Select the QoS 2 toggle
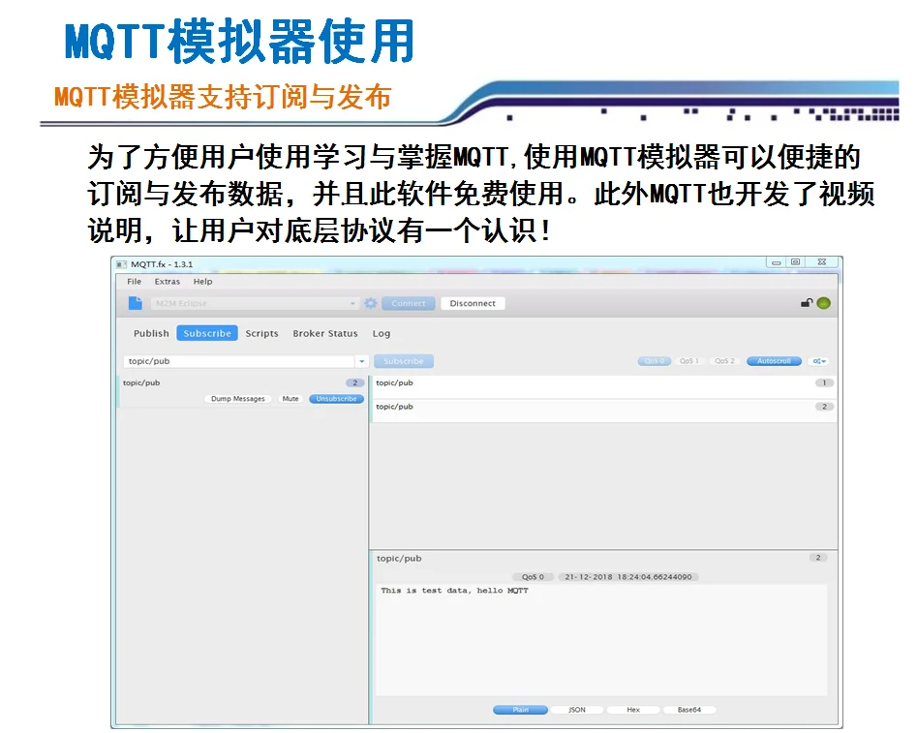This screenshot has height=733, width=917. point(724,361)
